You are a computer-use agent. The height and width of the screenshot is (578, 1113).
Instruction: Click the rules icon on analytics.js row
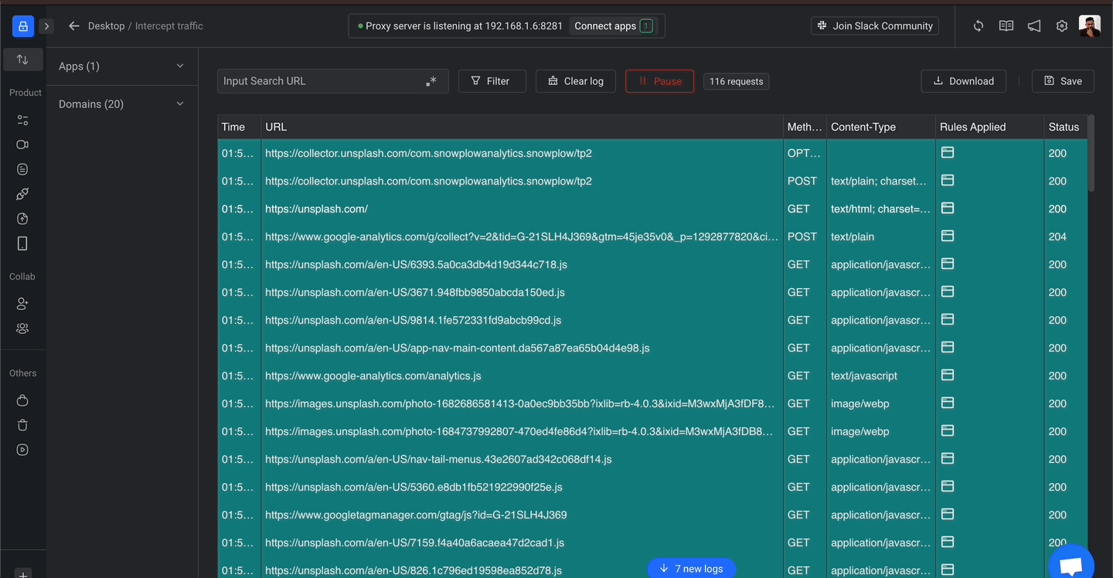pos(947,375)
